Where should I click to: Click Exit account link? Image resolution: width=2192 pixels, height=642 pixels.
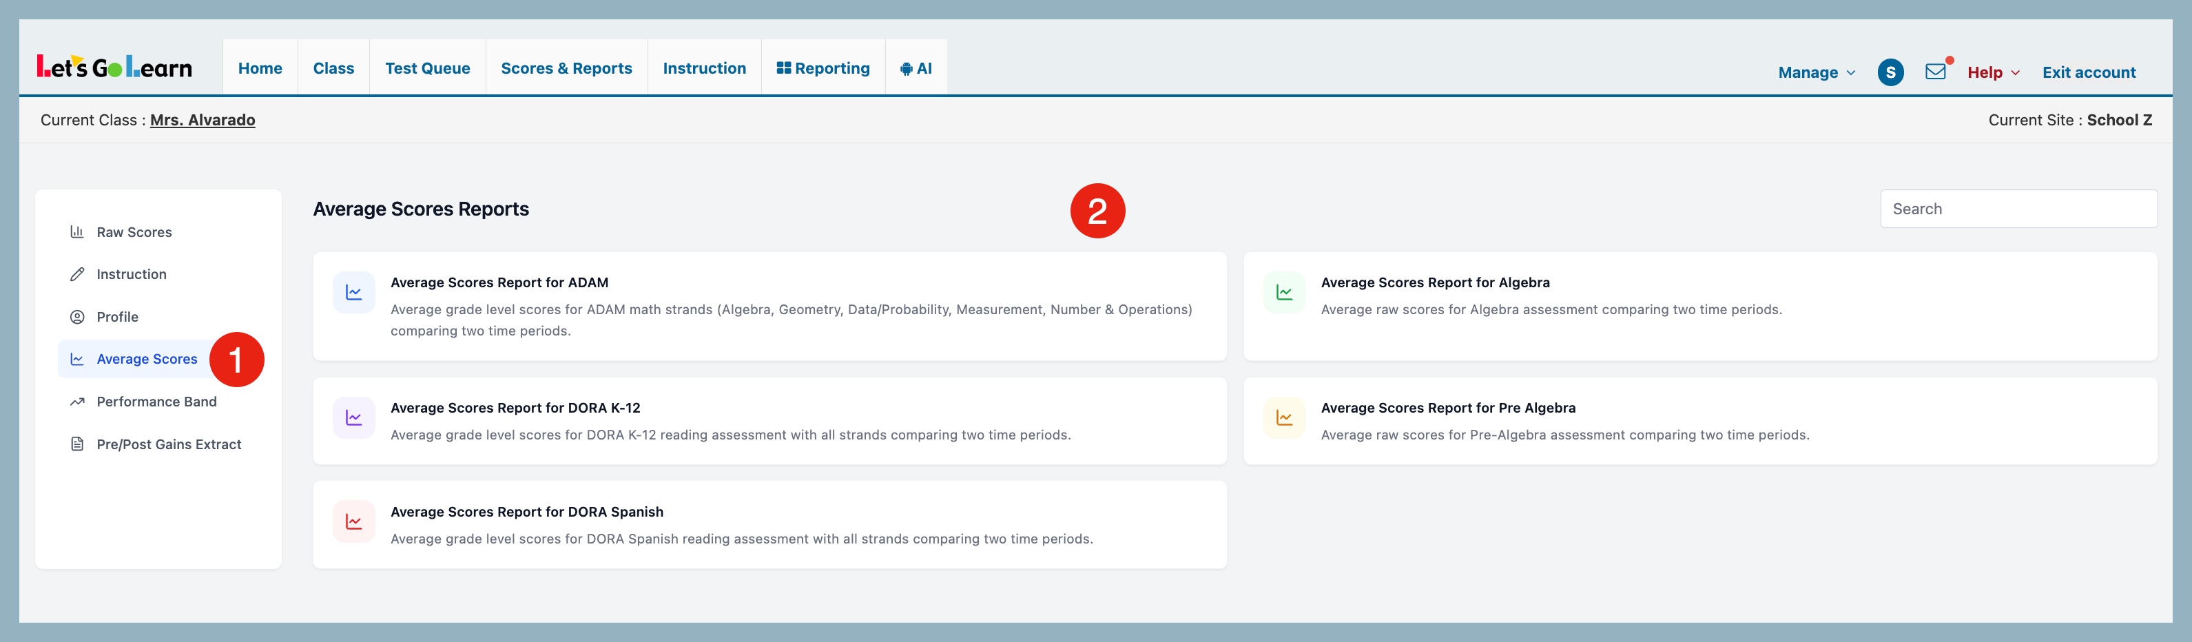coord(2088,72)
